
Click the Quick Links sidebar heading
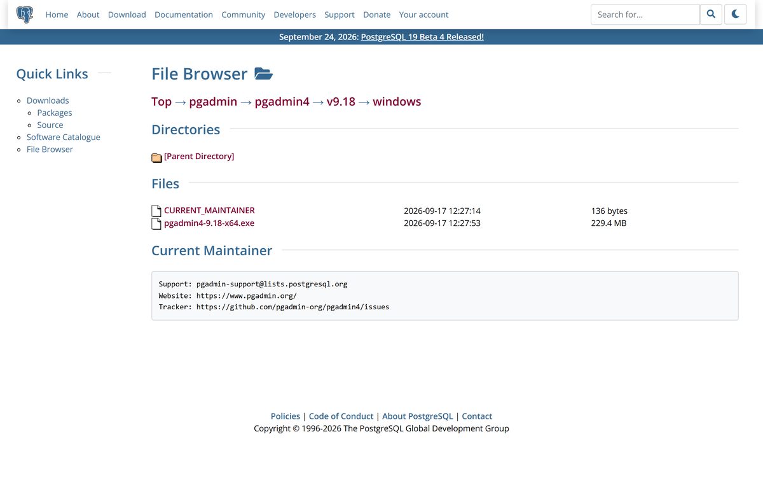click(52, 74)
